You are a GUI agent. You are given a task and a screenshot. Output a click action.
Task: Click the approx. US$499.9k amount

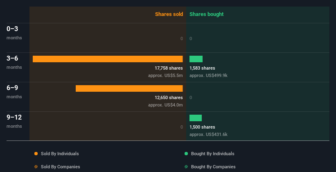click(208, 75)
